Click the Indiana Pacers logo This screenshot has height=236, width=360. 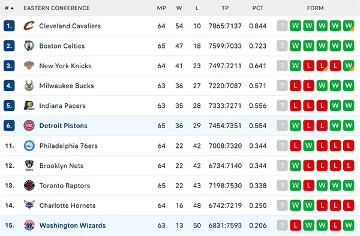pos(29,105)
